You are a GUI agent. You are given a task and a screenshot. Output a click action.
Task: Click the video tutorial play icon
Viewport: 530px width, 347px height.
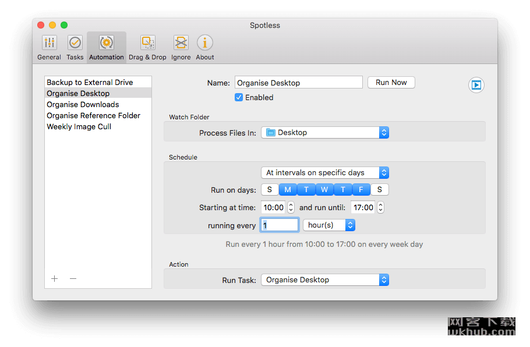pos(476,85)
